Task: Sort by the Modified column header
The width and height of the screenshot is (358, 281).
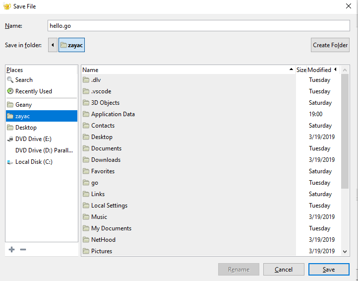Action: [x=322, y=70]
